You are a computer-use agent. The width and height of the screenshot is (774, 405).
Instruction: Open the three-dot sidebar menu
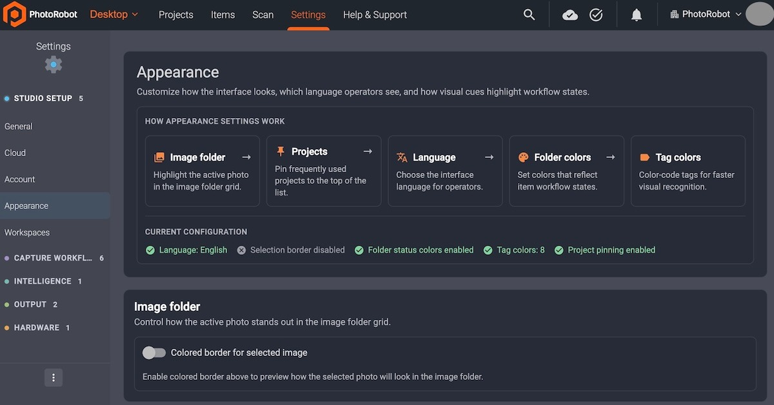(54, 378)
